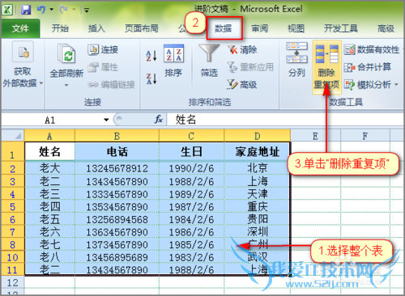This screenshot has height=296, width=405.
Task: Click the 家庭地址 header cell
Action: (x=258, y=151)
